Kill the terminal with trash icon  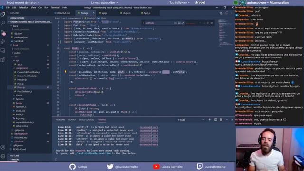click(221, 120)
